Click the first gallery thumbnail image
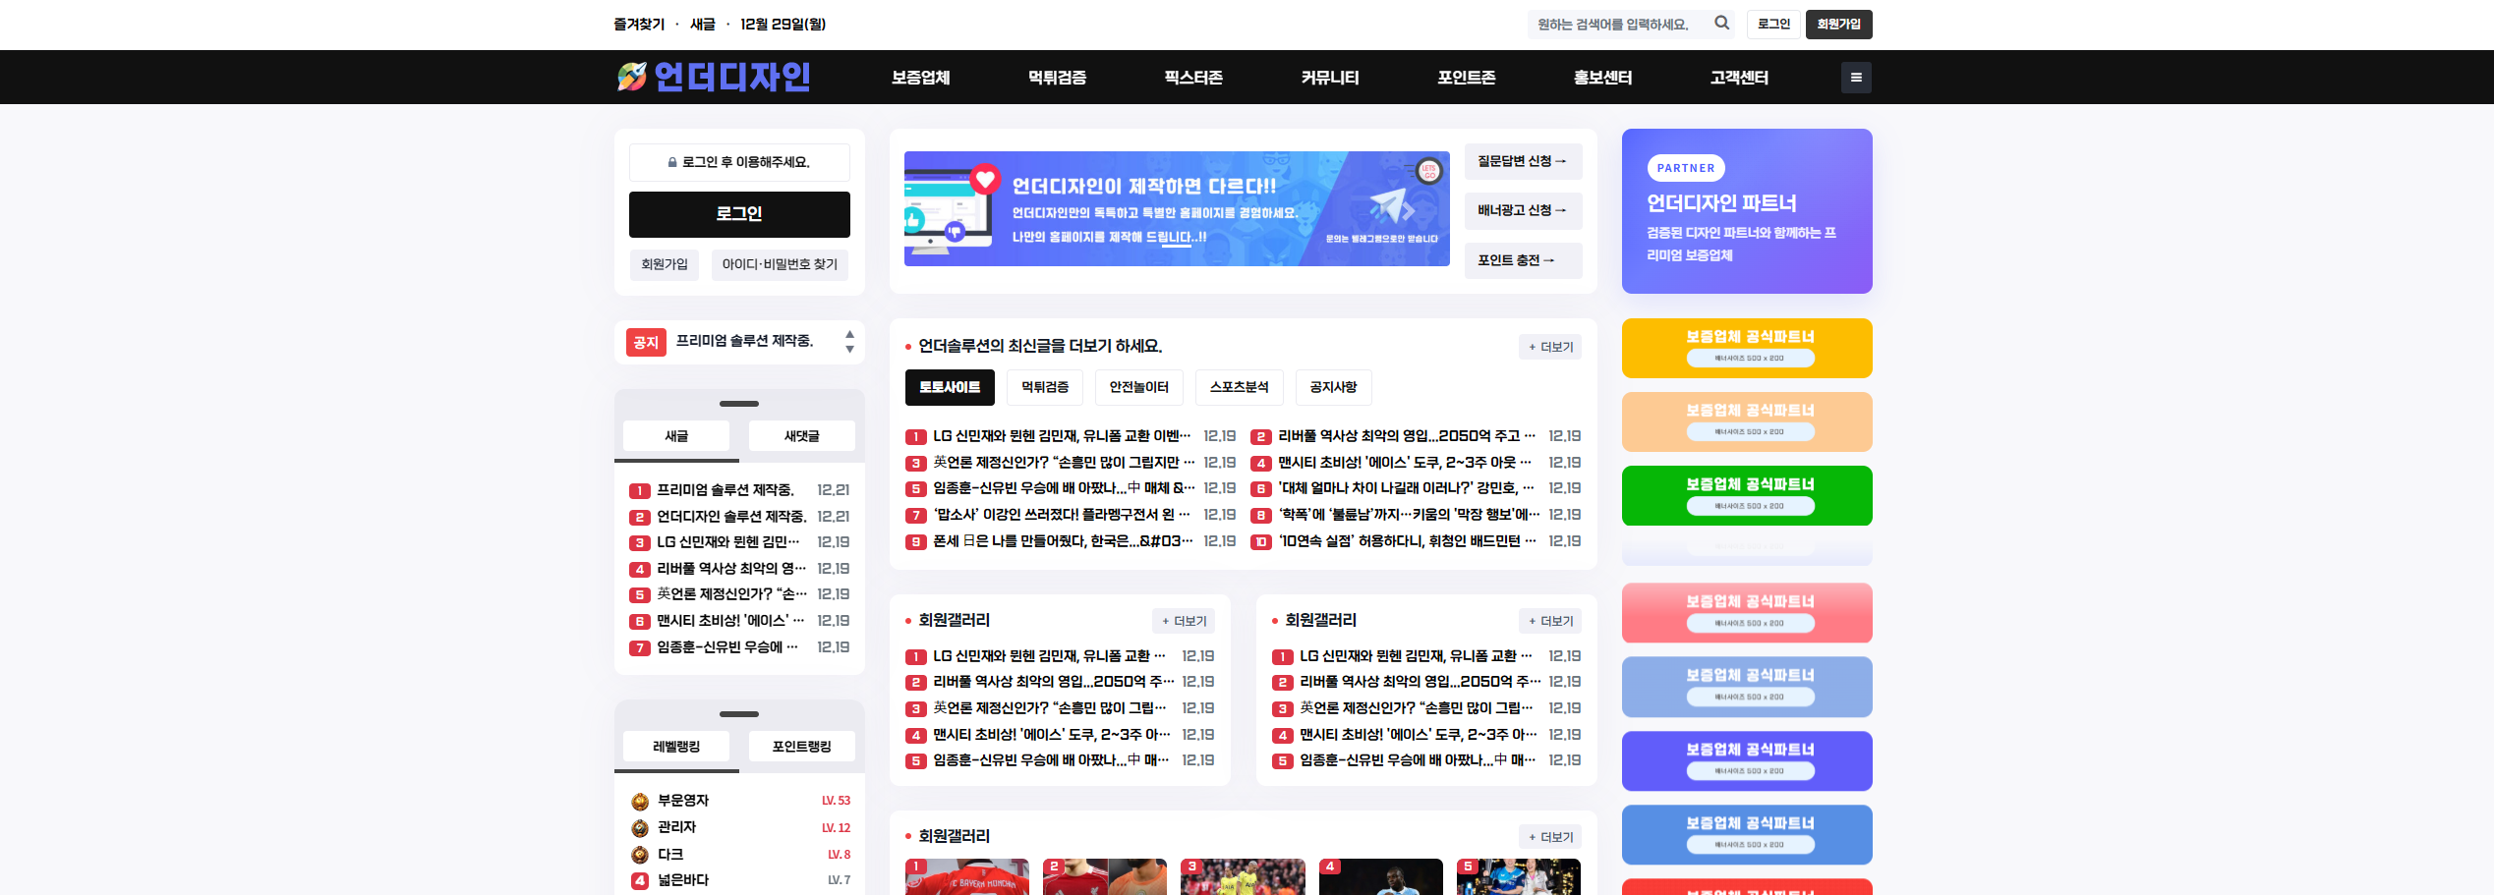 point(966,876)
